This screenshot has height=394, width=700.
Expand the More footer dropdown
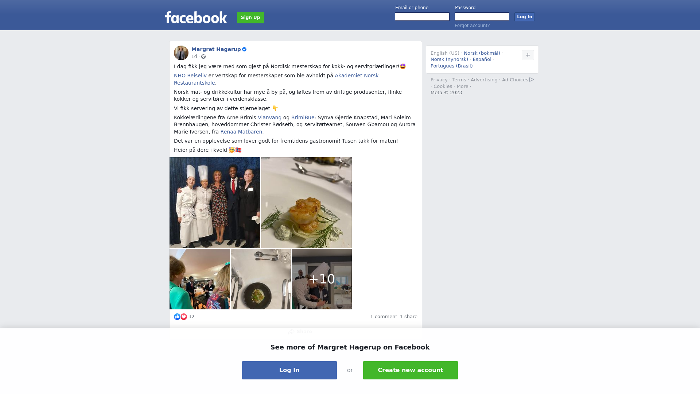point(464,86)
